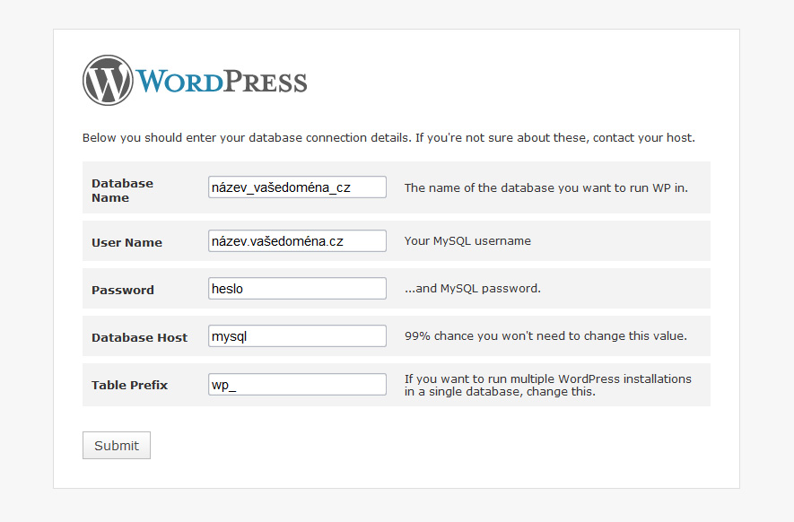Click '99% chance you won't need' hint
Screen dimensions: 794x522
(545, 336)
